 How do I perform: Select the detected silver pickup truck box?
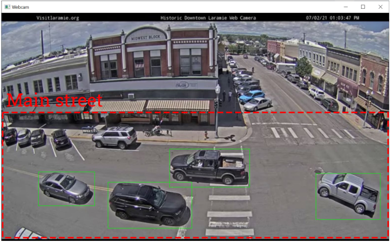(x=348, y=196)
